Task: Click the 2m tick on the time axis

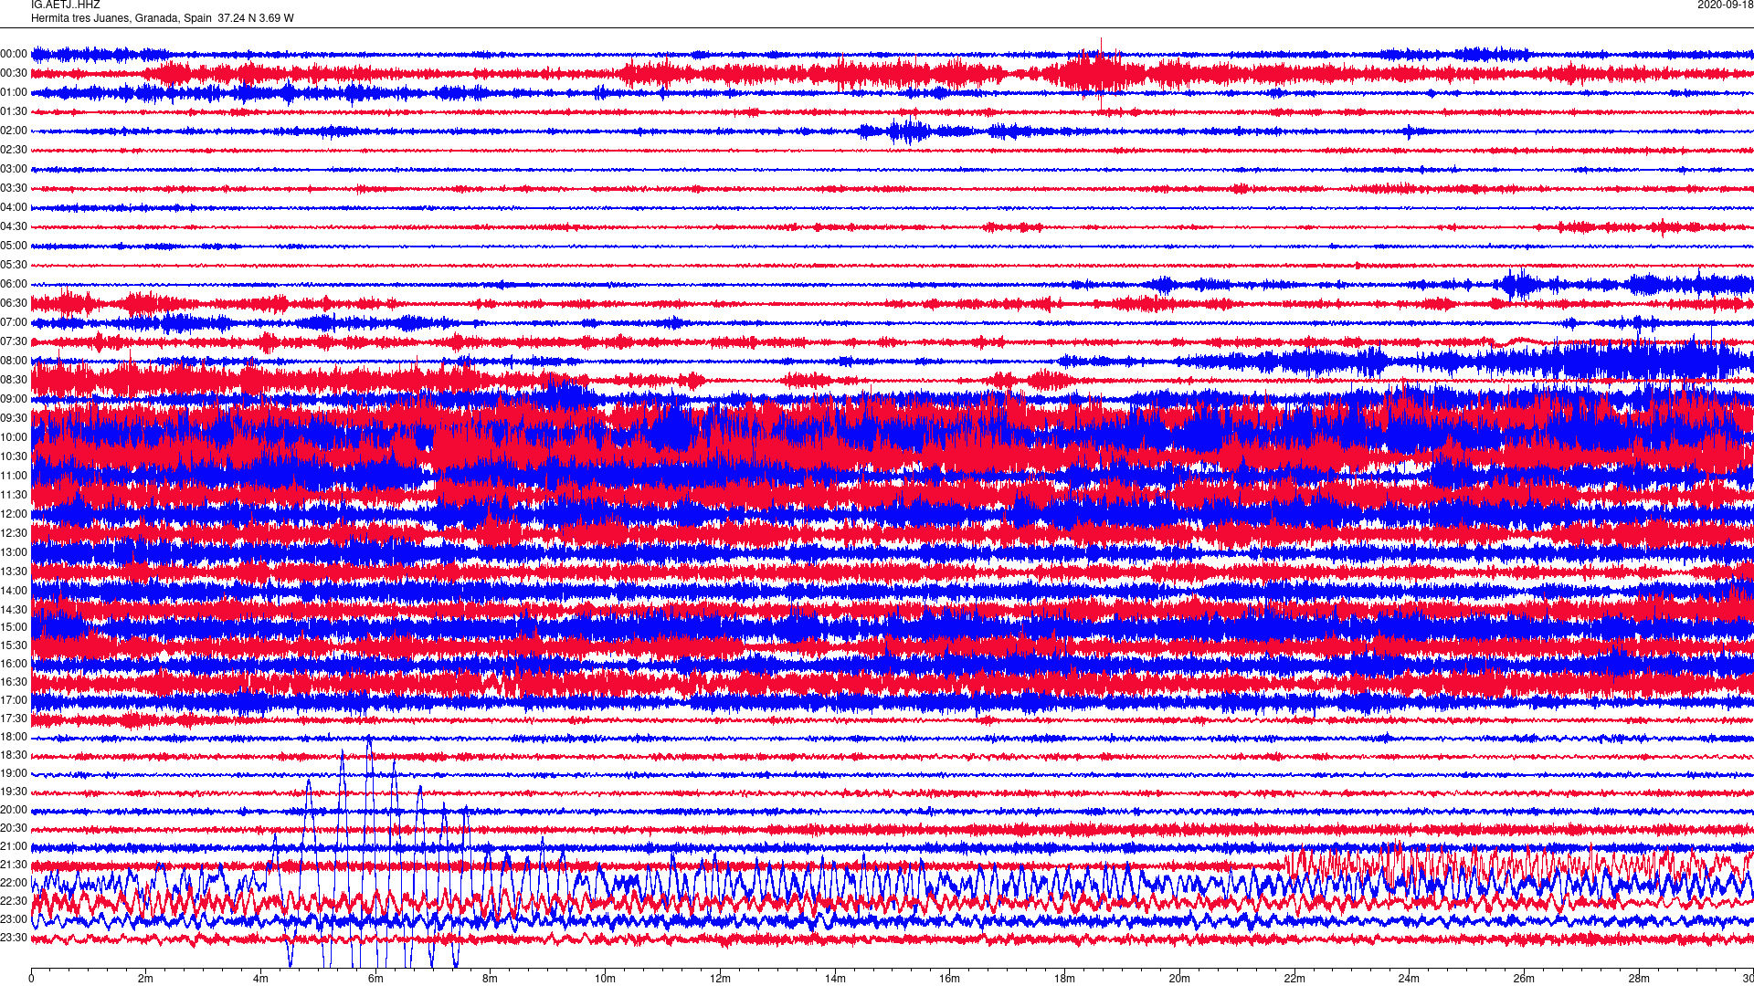Action: tap(146, 979)
